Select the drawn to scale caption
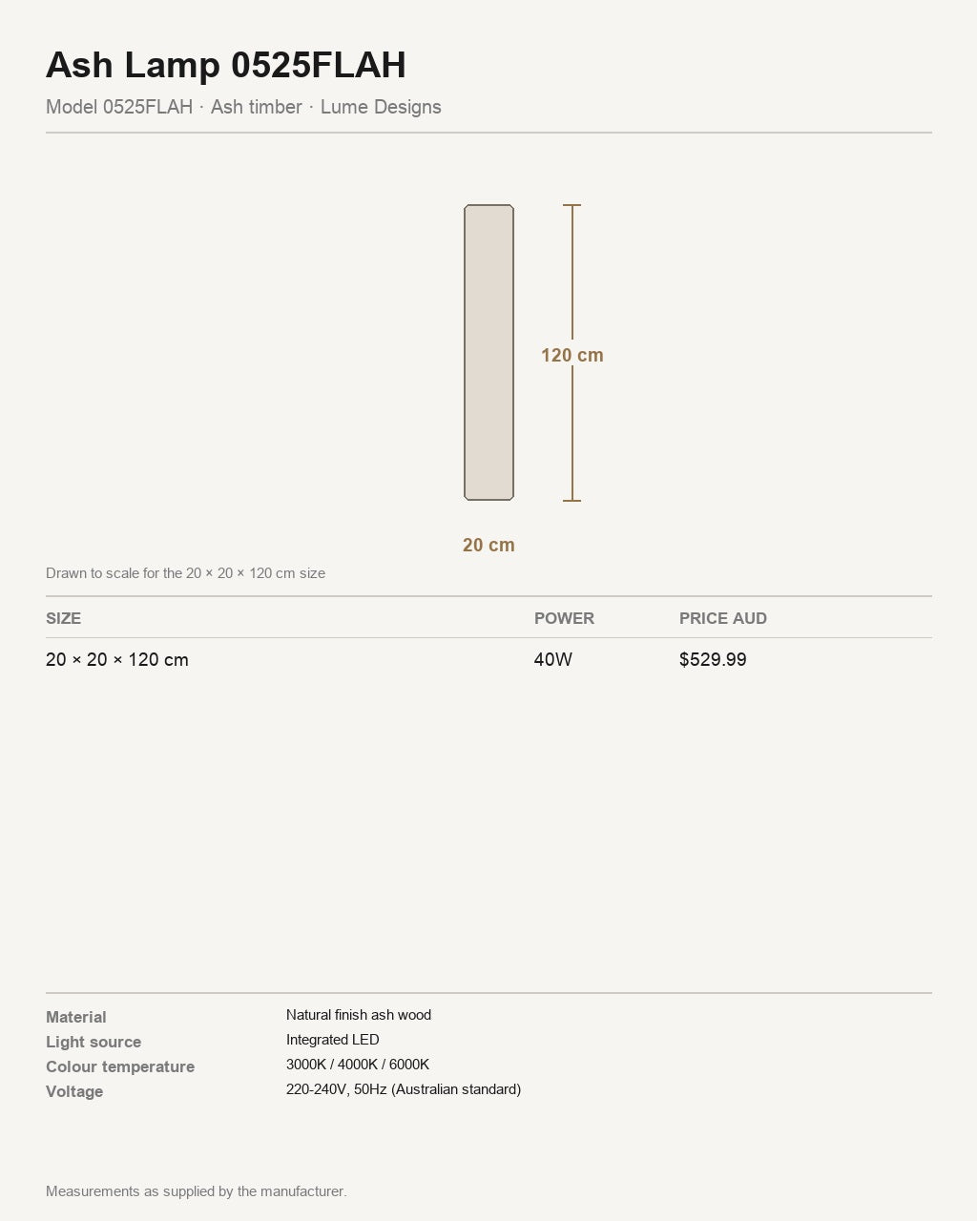This screenshot has height=1221, width=977. click(186, 573)
